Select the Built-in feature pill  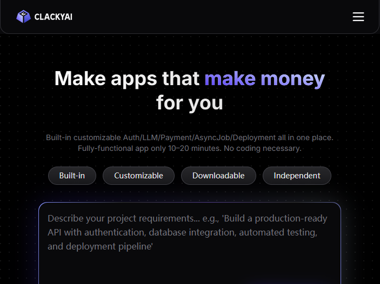(x=71, y=176)
